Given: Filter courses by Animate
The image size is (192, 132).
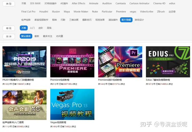Looking at the screenshot, I should click(x=94, y=3).
